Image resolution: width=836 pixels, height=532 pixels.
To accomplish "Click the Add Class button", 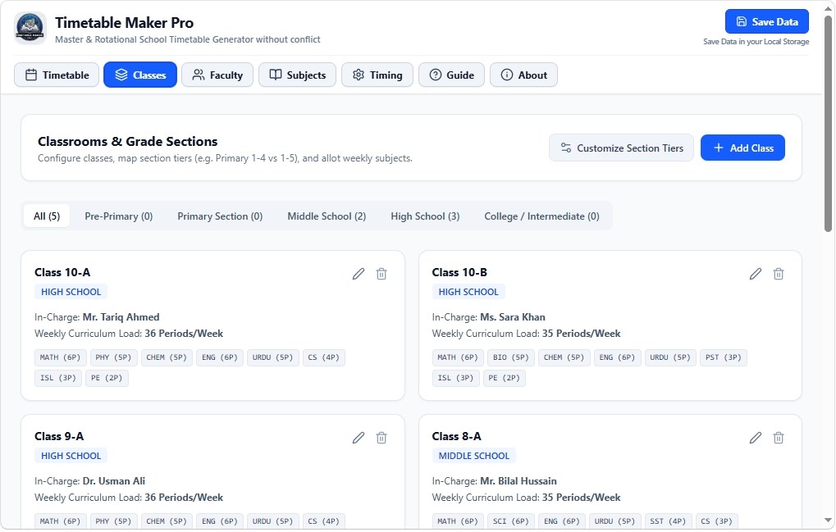I will pos(742,148).
